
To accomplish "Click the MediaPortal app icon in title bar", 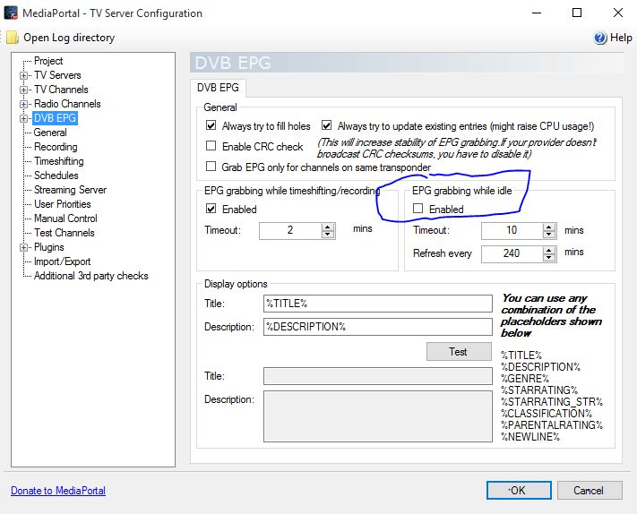I will pyautogui.click(x=11, y=13).
